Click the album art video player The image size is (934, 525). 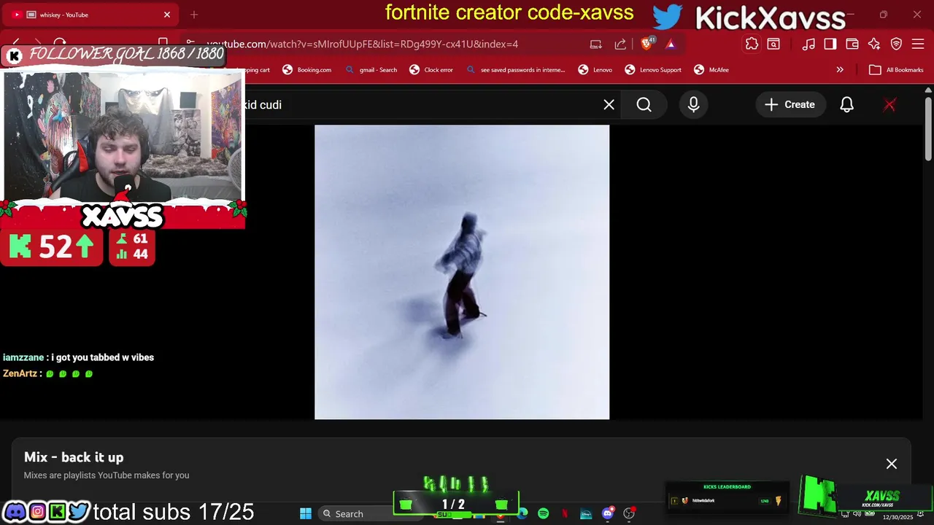click(x=462, y=272)
